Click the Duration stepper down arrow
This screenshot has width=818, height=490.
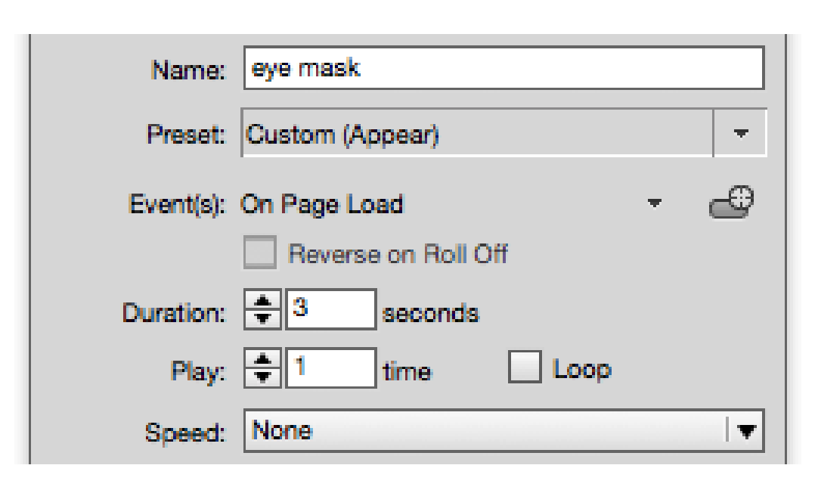[262, 318]
